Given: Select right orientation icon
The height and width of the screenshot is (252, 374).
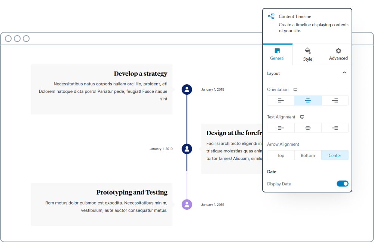Looking at the screenshot, I should pyautogui.click(x=335, y=100).
